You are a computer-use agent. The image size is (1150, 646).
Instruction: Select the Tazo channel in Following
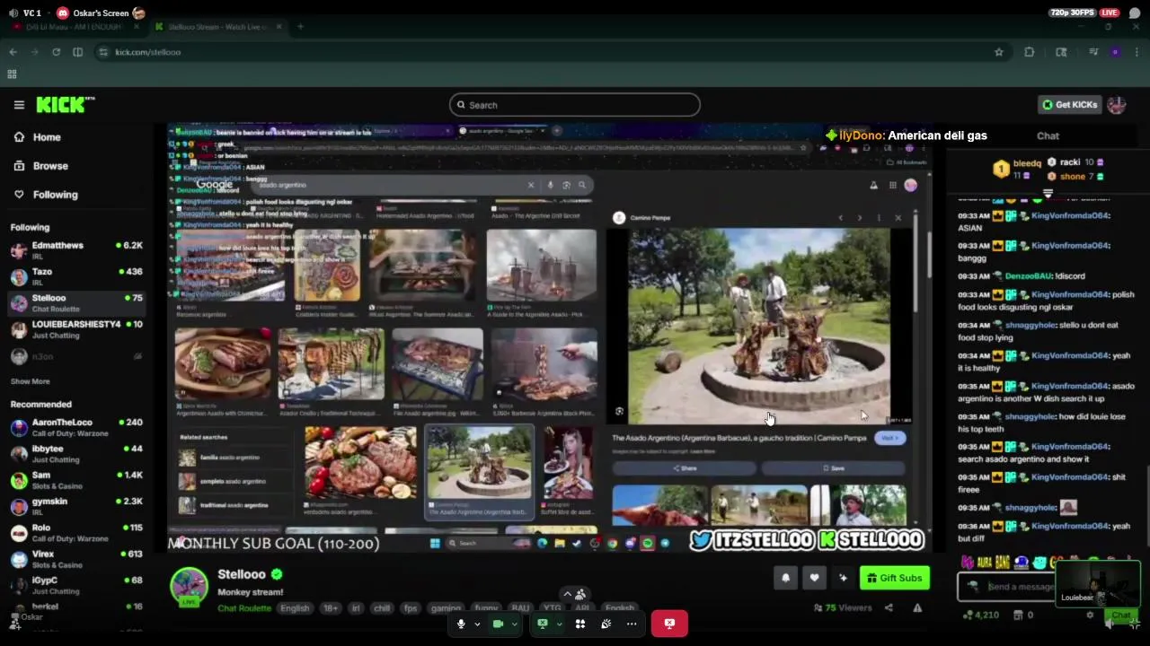click(76, 276)
